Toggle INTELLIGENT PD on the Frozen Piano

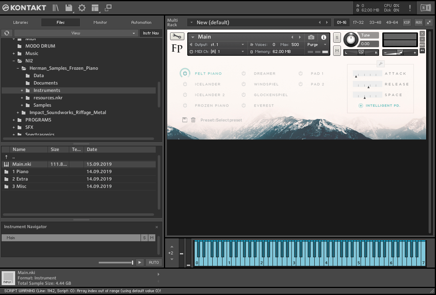[x=361, y=105]
